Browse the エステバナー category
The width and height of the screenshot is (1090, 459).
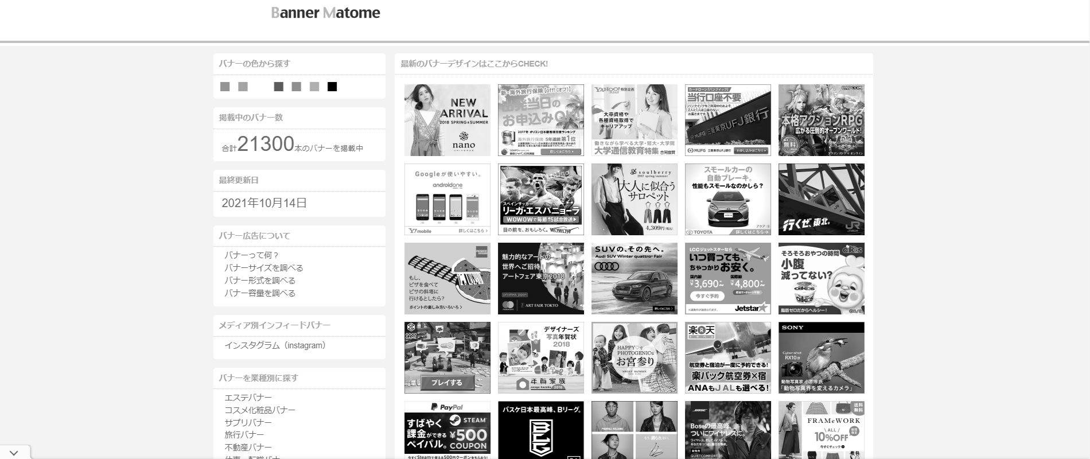click(x=248, y=398)
